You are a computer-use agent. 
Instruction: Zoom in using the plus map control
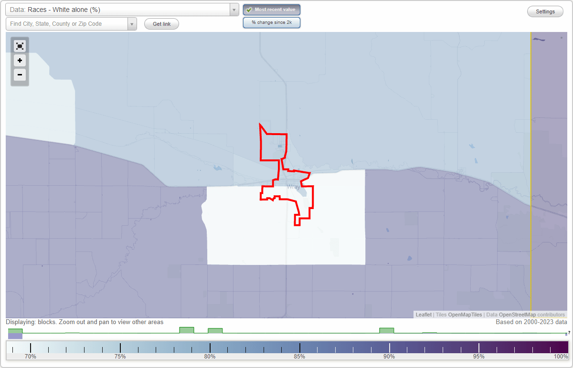click(20, 60)
